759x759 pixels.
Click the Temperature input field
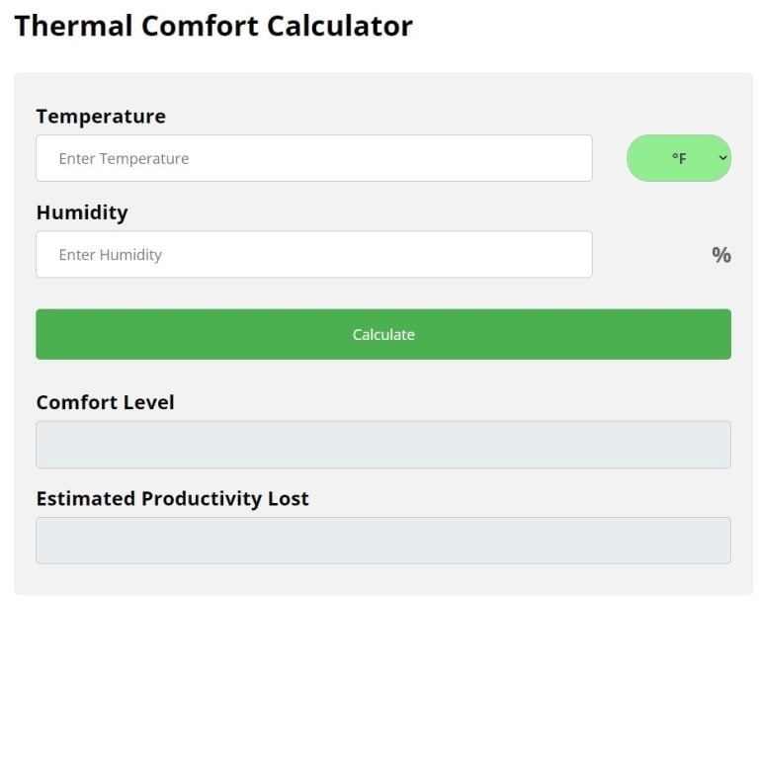point(313,158)
